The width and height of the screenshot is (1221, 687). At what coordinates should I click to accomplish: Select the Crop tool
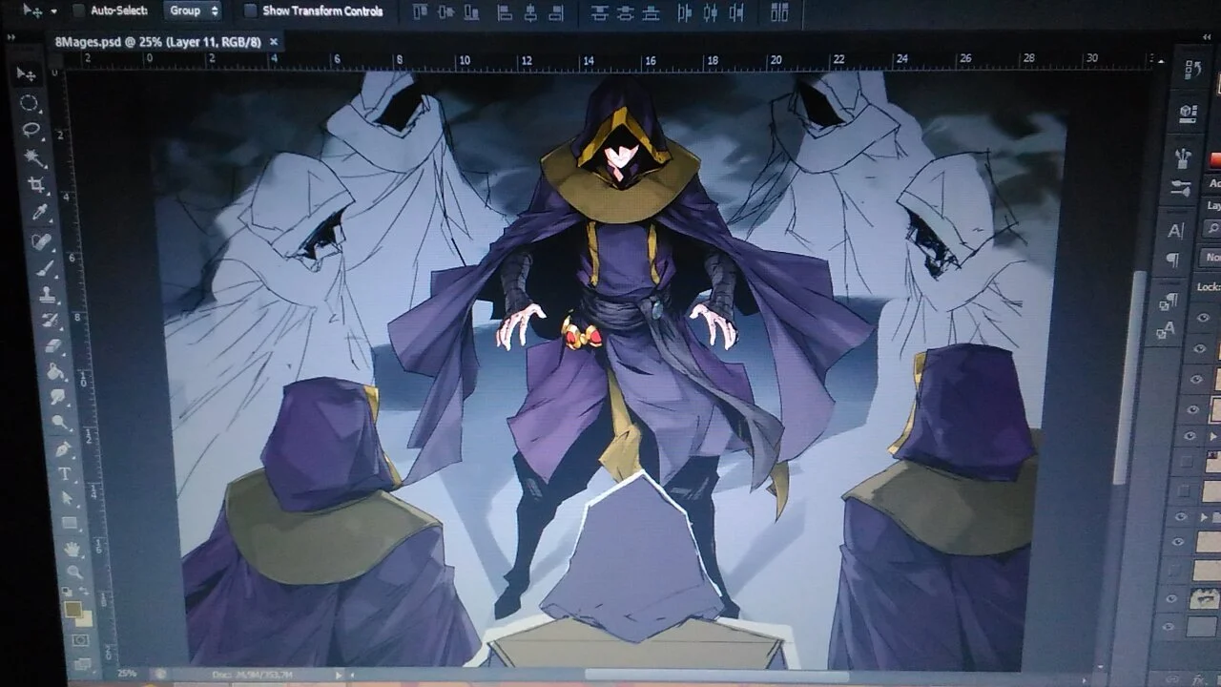tap(37, 184)
